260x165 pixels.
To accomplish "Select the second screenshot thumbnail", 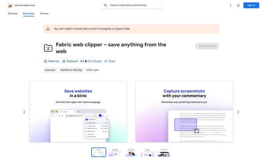I will (x=115, y=152).
